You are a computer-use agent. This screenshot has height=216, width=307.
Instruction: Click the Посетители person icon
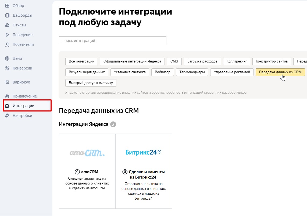pos(7,44)
